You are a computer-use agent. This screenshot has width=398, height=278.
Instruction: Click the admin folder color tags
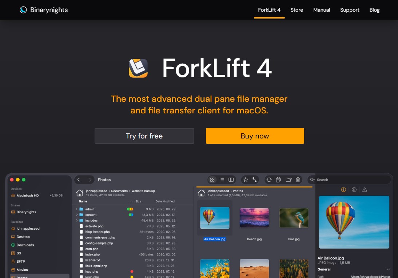[130, 209]
